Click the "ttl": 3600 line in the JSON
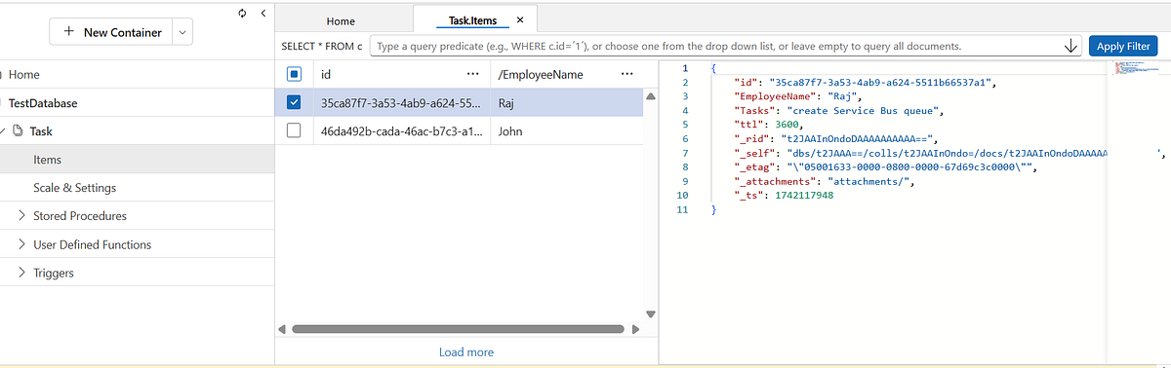 tap(770, 125)
